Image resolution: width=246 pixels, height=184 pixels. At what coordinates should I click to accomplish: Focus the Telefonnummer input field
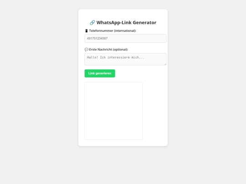click(x=126, y=39)
